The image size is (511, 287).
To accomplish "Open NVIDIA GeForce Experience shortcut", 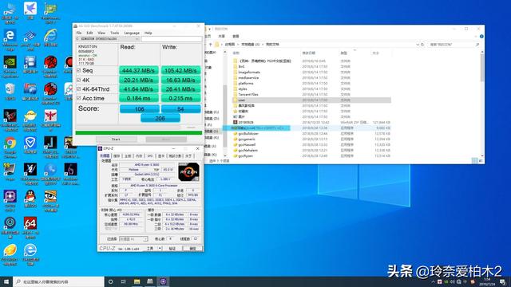I will point(10,65).
